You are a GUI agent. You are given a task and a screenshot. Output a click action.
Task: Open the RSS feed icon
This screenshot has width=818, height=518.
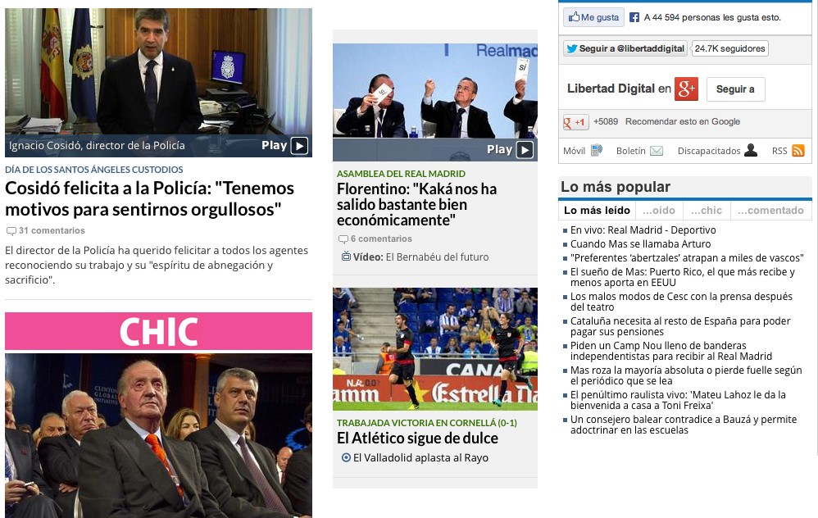tap(798, 151)
